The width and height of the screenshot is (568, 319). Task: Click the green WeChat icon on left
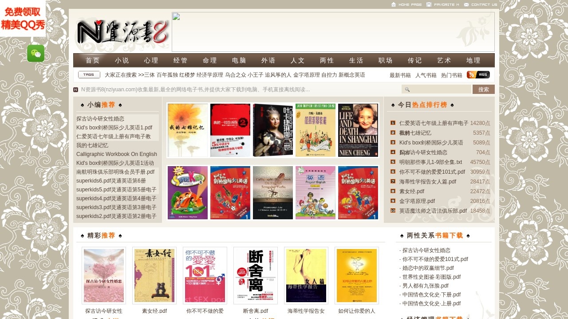coord(35,53)
